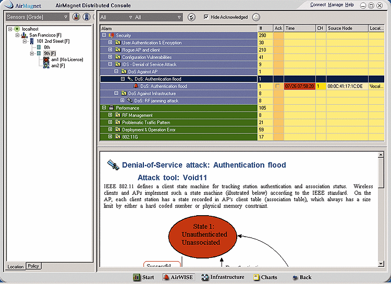The image size is (391, 284).
Task: Expand Deployment & Operation Error row
Action: (x=110, y=129)
